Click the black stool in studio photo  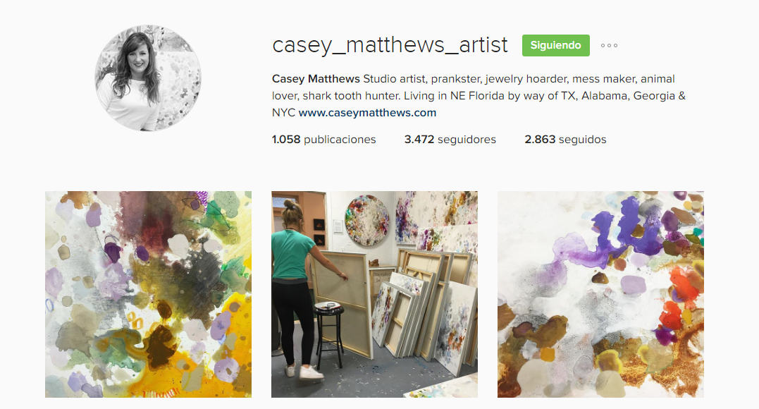[x=329, y=334]
